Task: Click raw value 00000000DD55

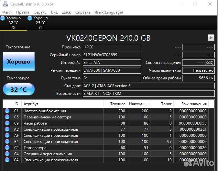Action: [x=193, y=123]
